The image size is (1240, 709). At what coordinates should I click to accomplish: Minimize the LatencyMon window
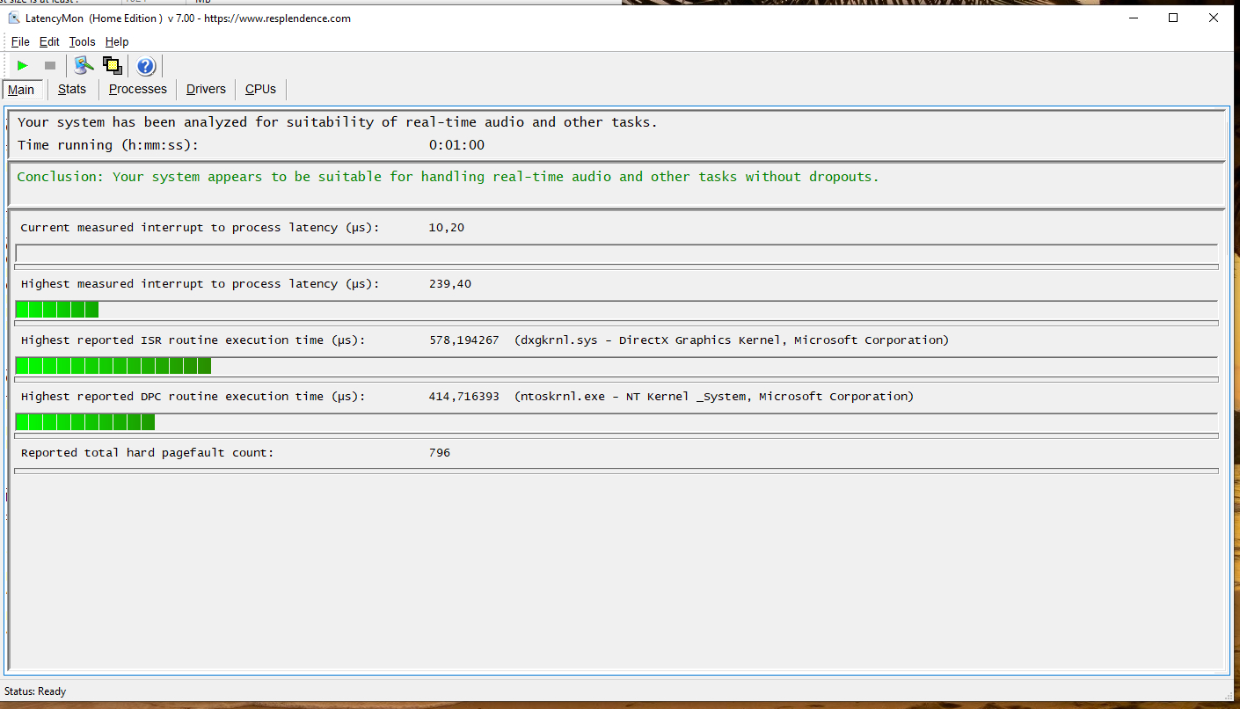click(x=1132, y=18)
